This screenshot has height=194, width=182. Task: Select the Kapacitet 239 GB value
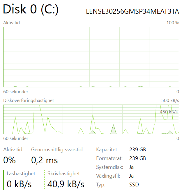pyautogui.click(x=138, y=150)
